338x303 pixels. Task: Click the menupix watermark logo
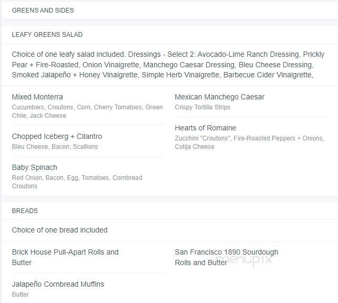click(x=244, y=260)
